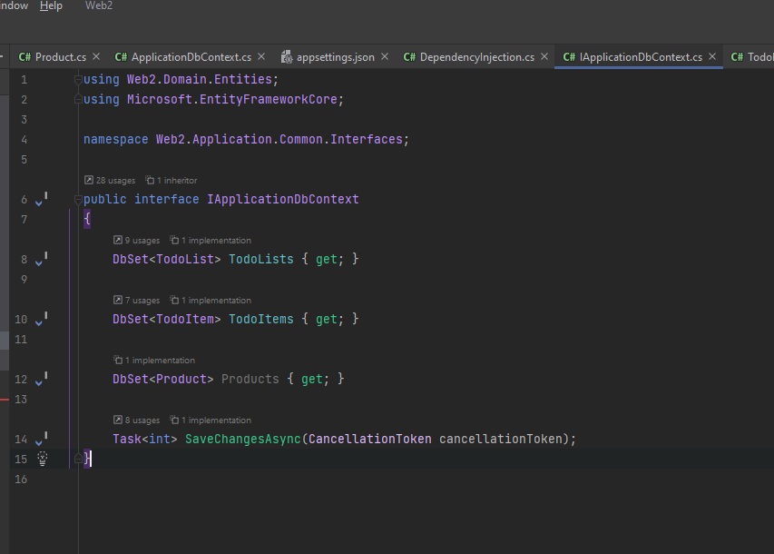Click the lightbulb quick-fix icon on line 15
This screenshot has width=774, height=554.
pyautogui.click(x=43, y=459)
